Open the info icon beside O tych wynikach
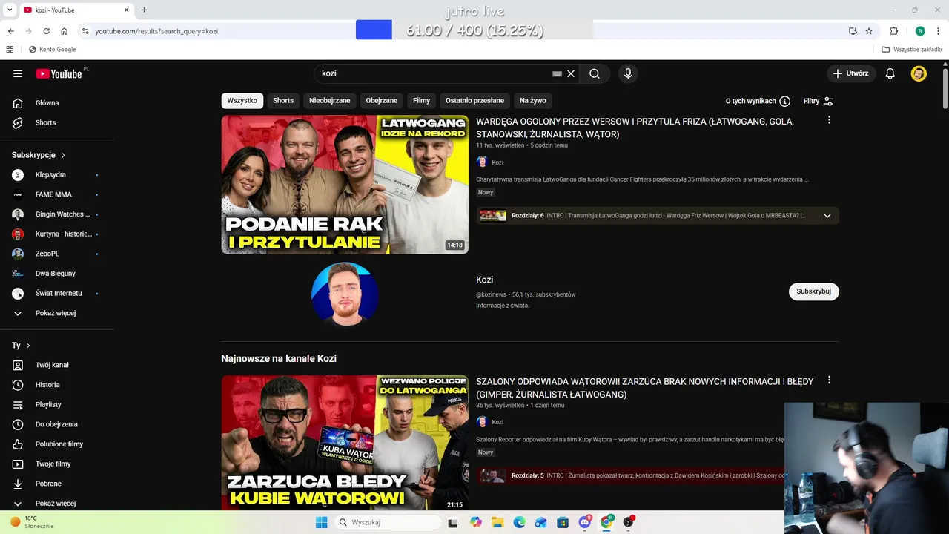This screenshot has height=534, width=949. (784, 101)
